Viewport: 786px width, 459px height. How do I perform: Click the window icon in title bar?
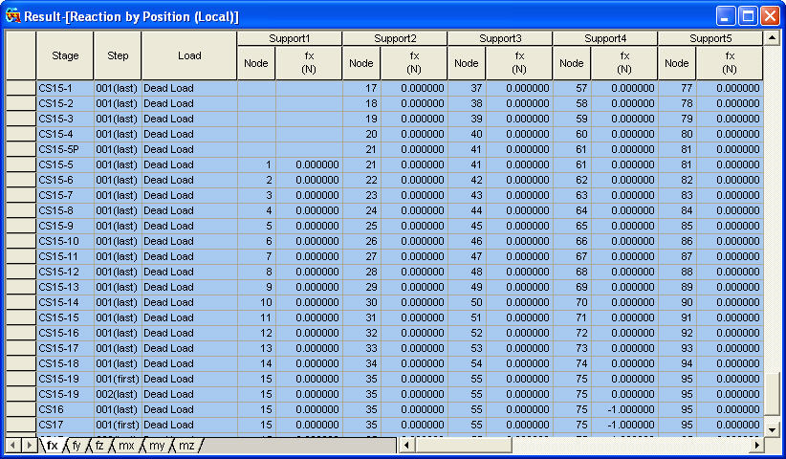(x=12, y=16)
